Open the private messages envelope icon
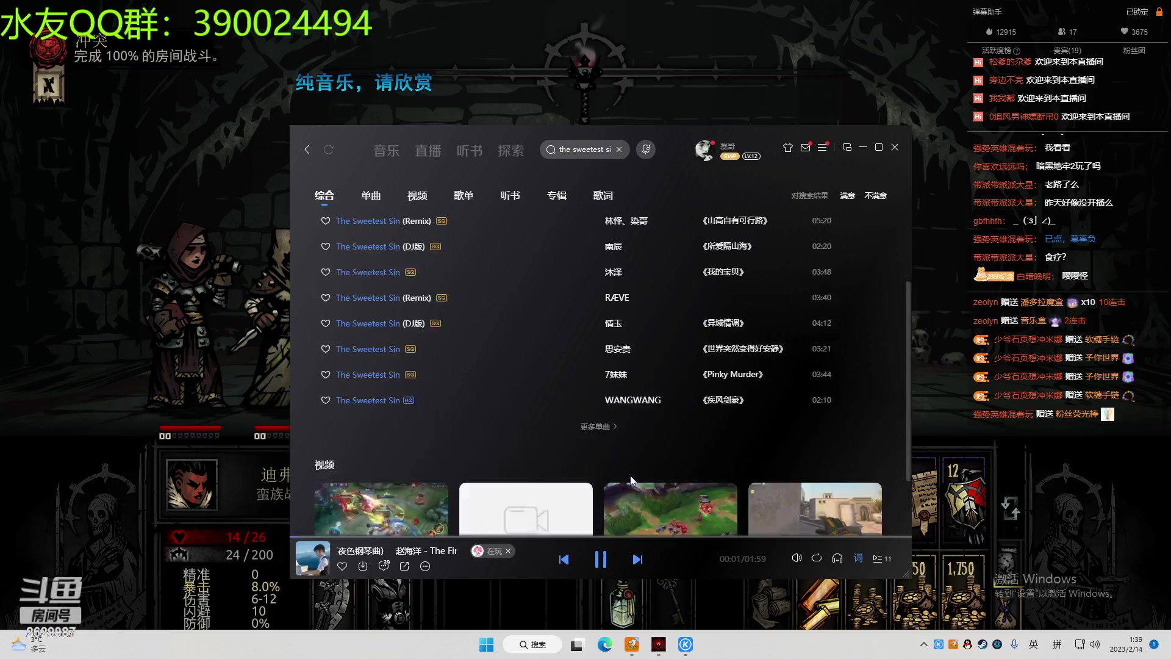The width and height of the screenshot is (1171, 659). click(806, 147)
